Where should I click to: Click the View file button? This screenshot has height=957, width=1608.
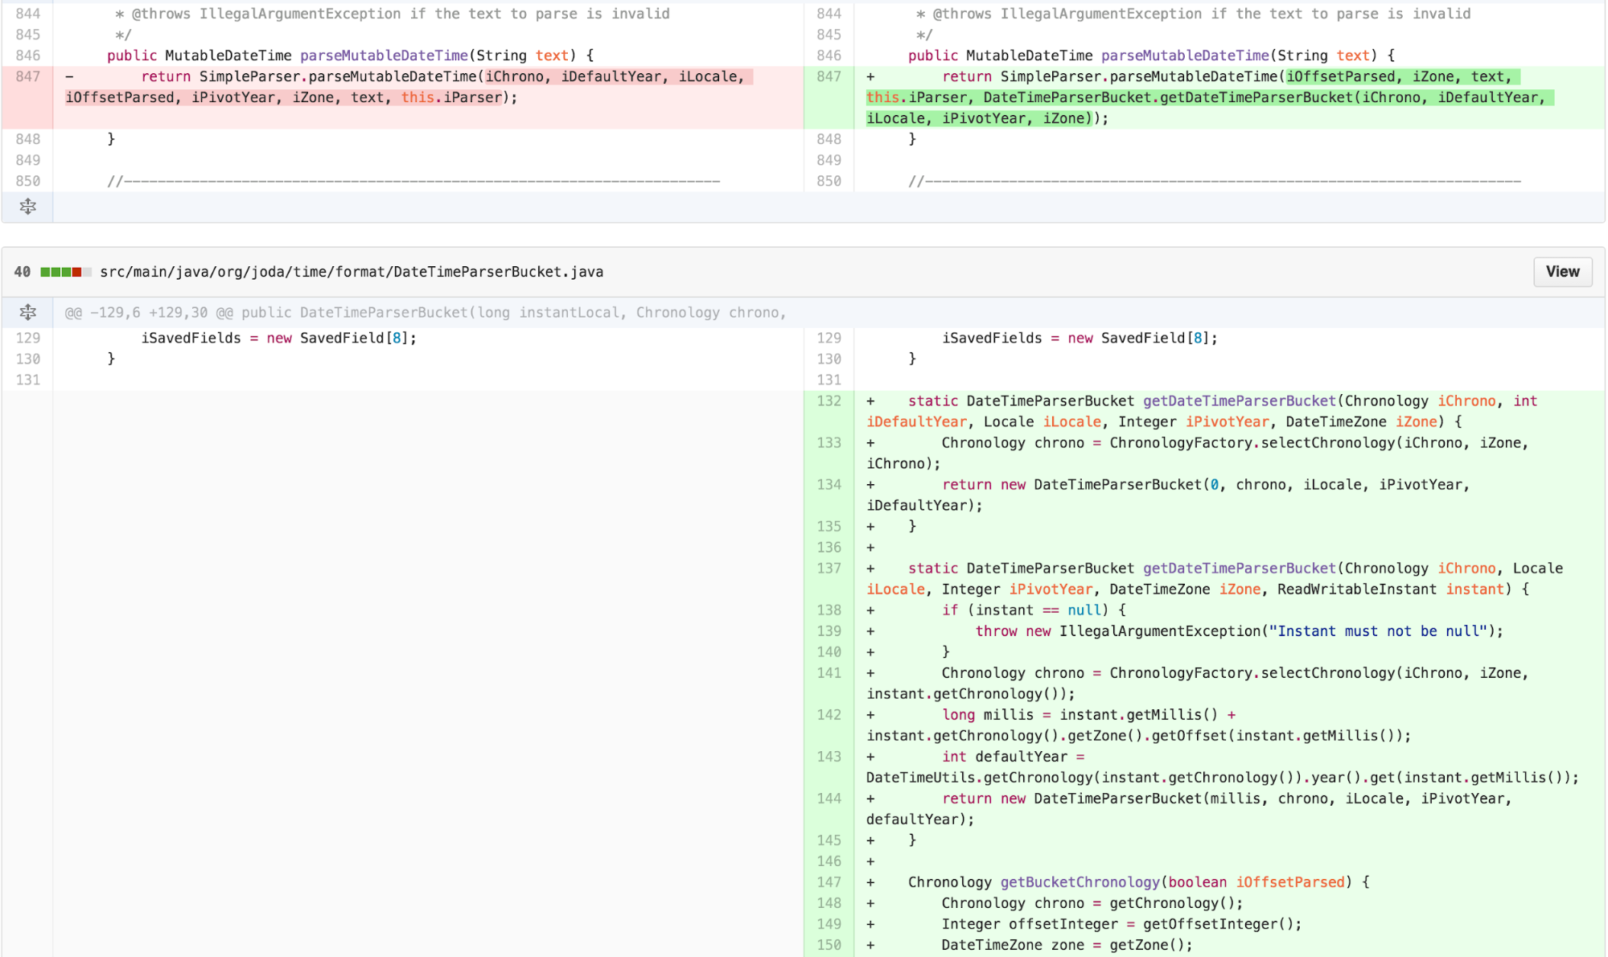coord(1562,272)
